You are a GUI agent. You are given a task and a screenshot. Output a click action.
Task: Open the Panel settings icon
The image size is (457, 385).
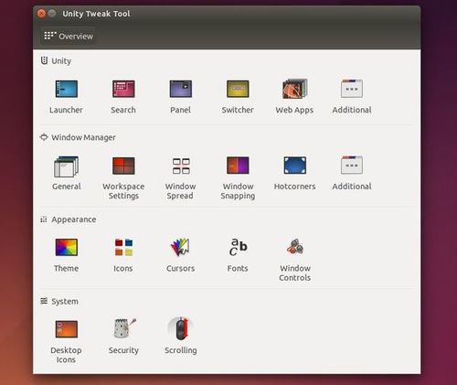[181, 89]
